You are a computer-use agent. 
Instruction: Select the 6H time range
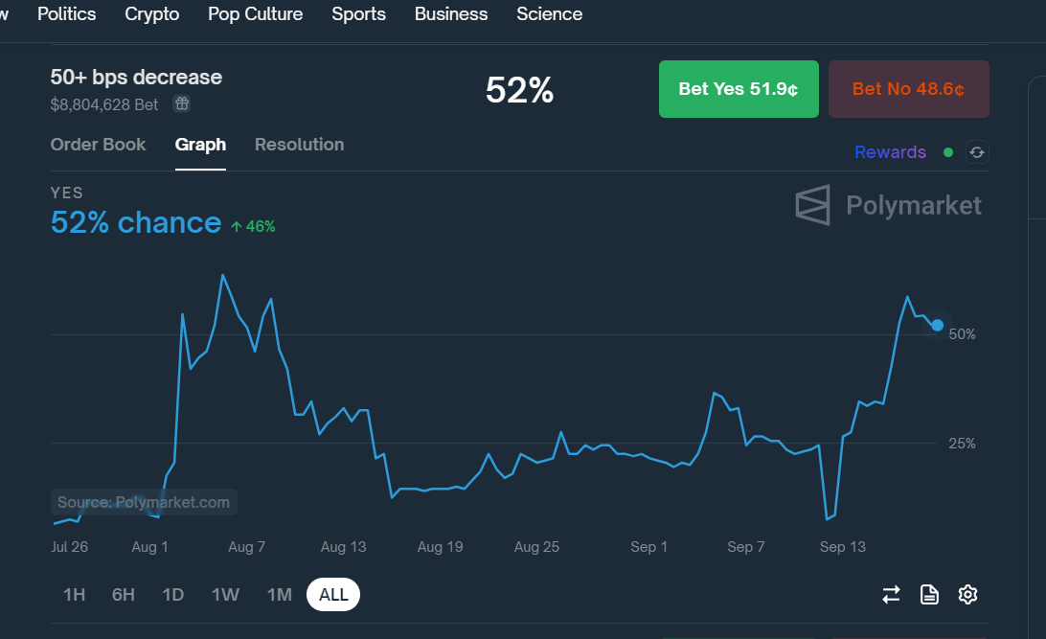pos(124,595)
